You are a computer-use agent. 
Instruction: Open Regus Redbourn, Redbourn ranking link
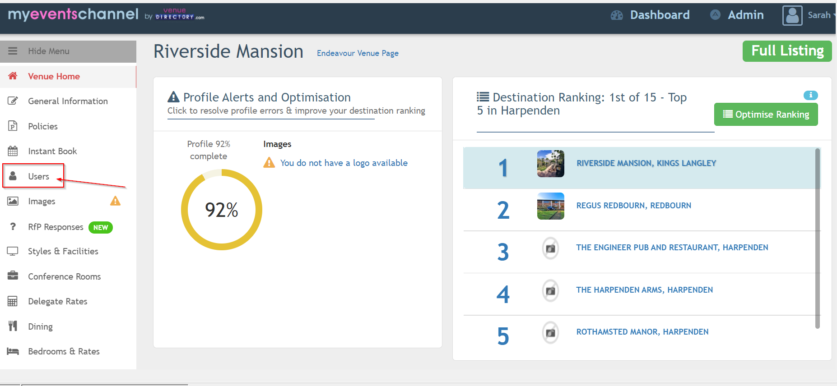tap(633, 206)
